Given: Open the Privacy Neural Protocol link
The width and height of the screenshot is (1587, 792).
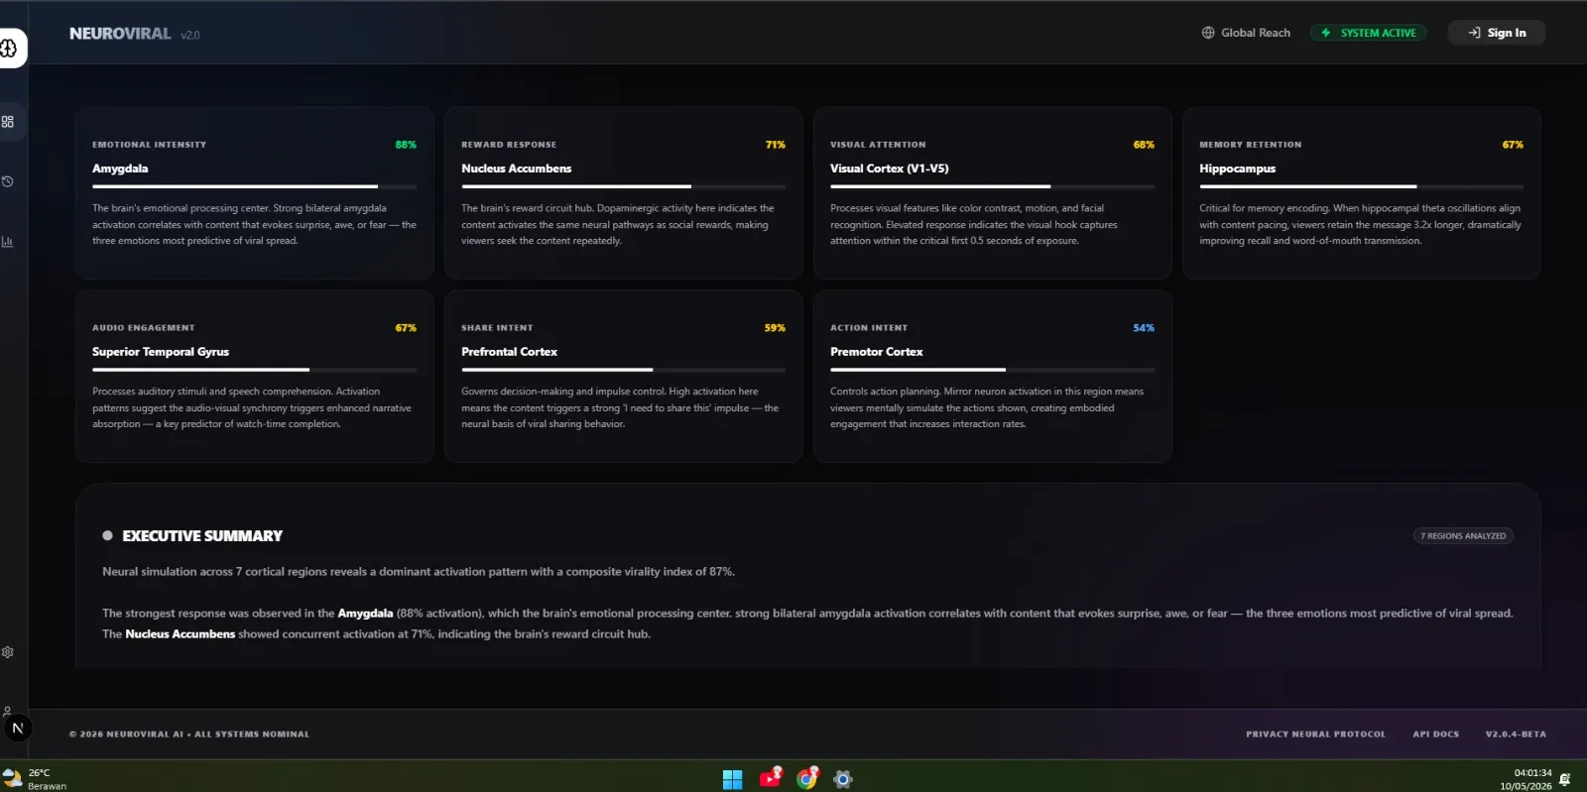Looking at the screenshot, I should pyautogui.click(x=1315, y=735).
